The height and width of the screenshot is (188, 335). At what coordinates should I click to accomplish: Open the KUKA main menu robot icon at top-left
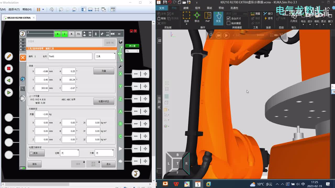(23, 34)
